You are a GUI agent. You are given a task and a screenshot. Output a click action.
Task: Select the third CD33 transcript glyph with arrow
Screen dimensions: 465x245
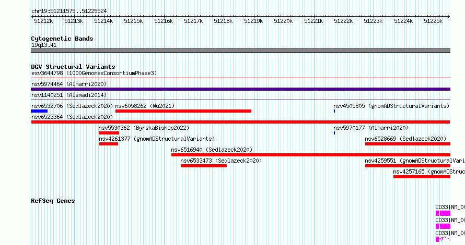click(443, 239)
